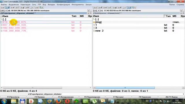185x104 pixels.
Task: Select drive c in right panel drive bar
Action: click(95, 8)
